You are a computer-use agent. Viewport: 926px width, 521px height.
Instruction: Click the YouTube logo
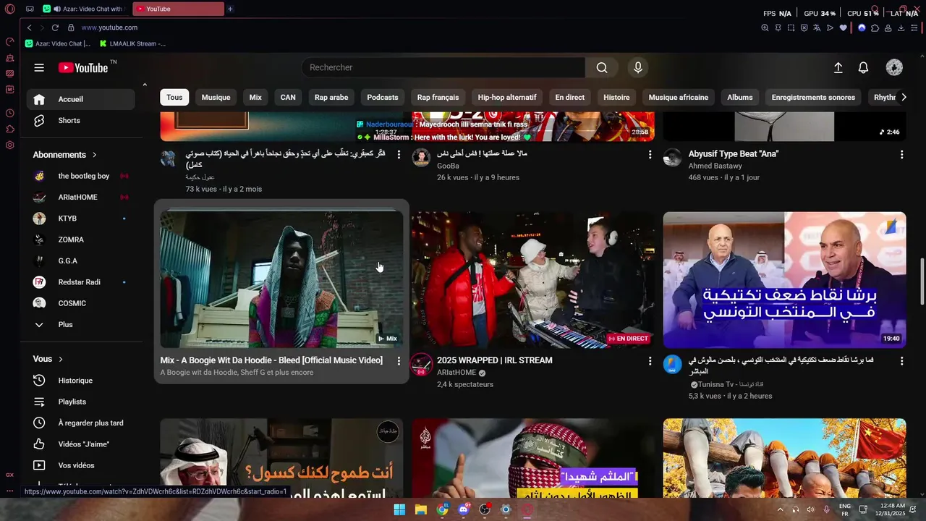click(84, 67)
